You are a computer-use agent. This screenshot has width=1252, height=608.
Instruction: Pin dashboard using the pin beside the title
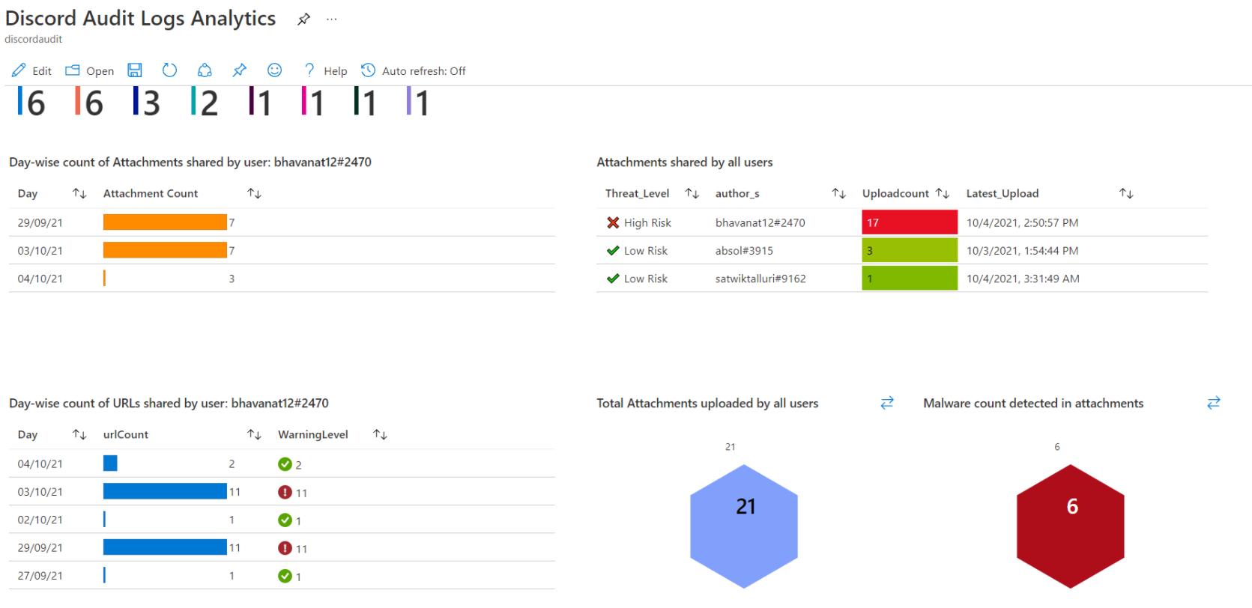point(303,19)
